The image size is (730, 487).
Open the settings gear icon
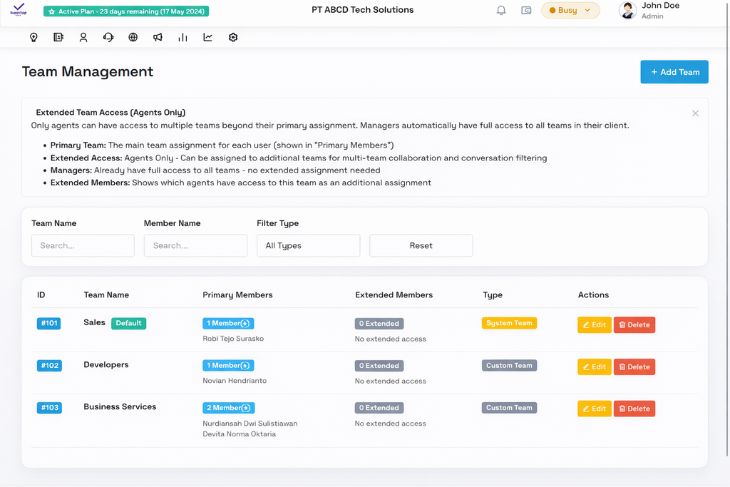point(233,38)
